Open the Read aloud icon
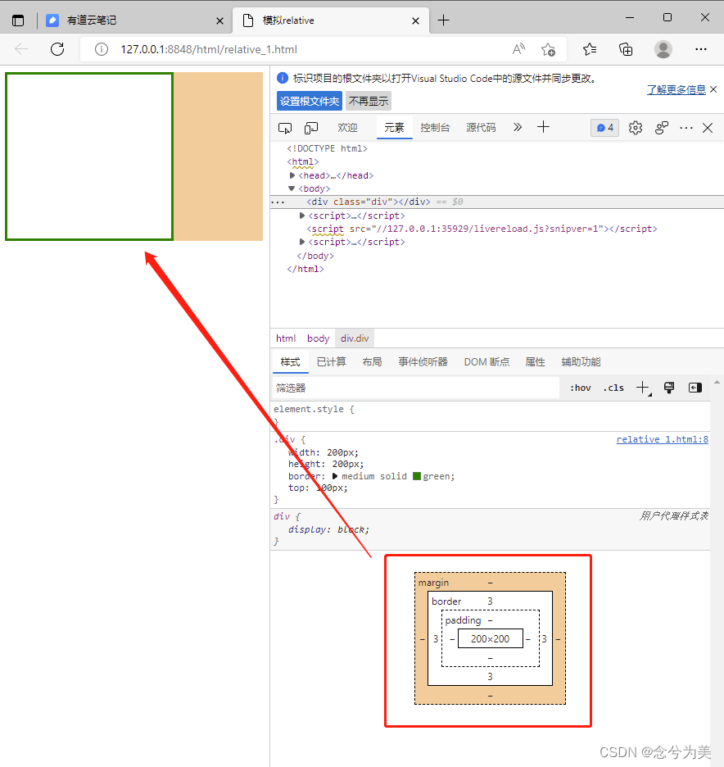This screenshot has width=724, height=767. (x=518, y=49)
